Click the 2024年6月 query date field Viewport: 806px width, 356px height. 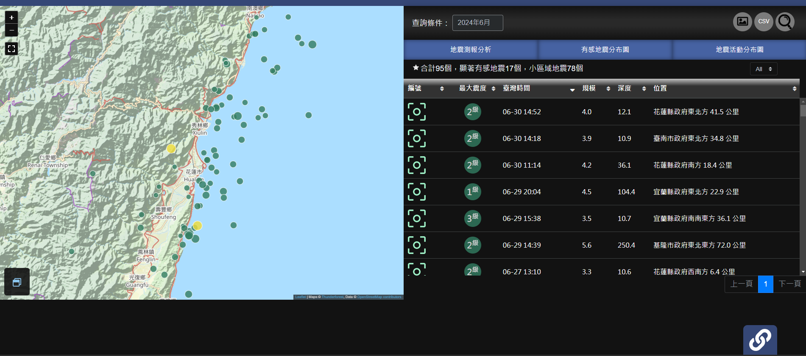(477, 23)
